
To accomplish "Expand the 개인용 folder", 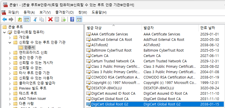I will pyautogui.click(x=10, y=38).
